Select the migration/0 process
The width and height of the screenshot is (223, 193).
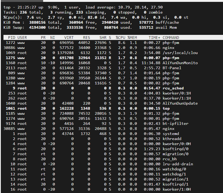[175, 154]
